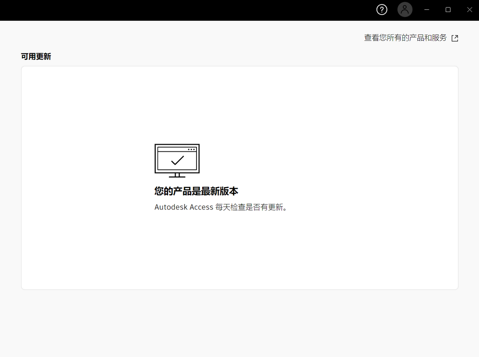Maximize the Autodesk Access window
This screenshot has height=357, width=479.
(x=448, y=9)
